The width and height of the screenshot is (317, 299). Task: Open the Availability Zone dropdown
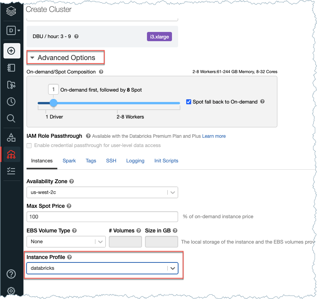click(102, 192)
